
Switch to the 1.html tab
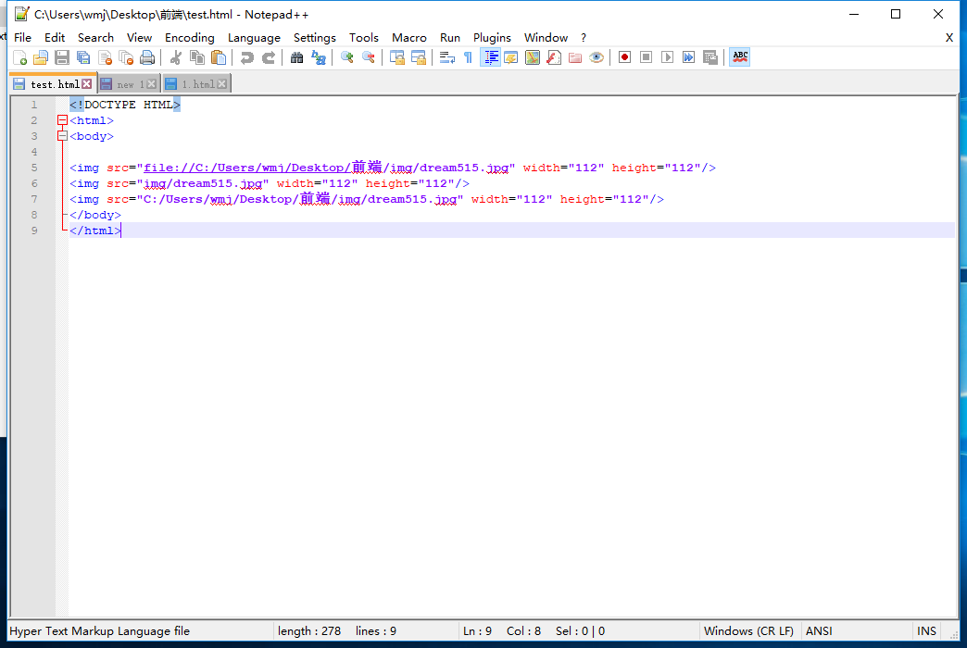196,84
